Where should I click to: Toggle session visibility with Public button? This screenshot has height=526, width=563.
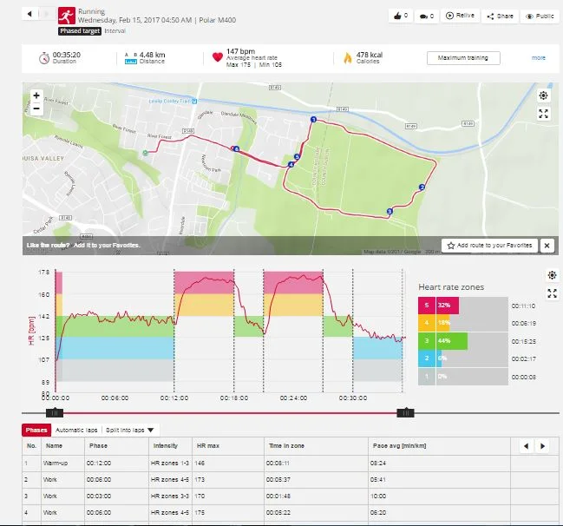540,16
